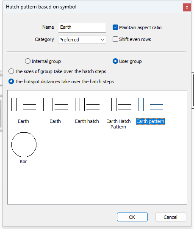
Task: Click into the Name input field
Action: click(82, 27)
